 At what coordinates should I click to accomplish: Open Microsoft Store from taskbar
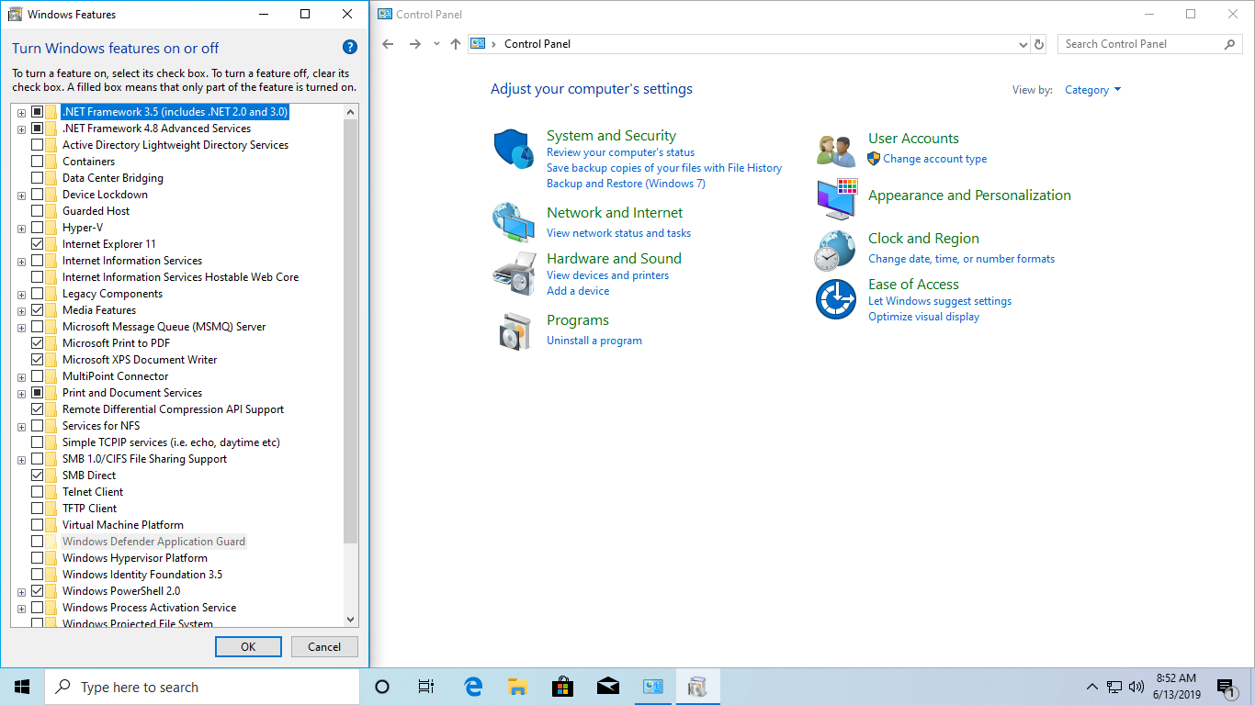click(562, 687)
